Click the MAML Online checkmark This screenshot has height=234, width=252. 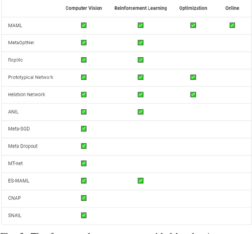pyautogui.click(x=232, y=25)
